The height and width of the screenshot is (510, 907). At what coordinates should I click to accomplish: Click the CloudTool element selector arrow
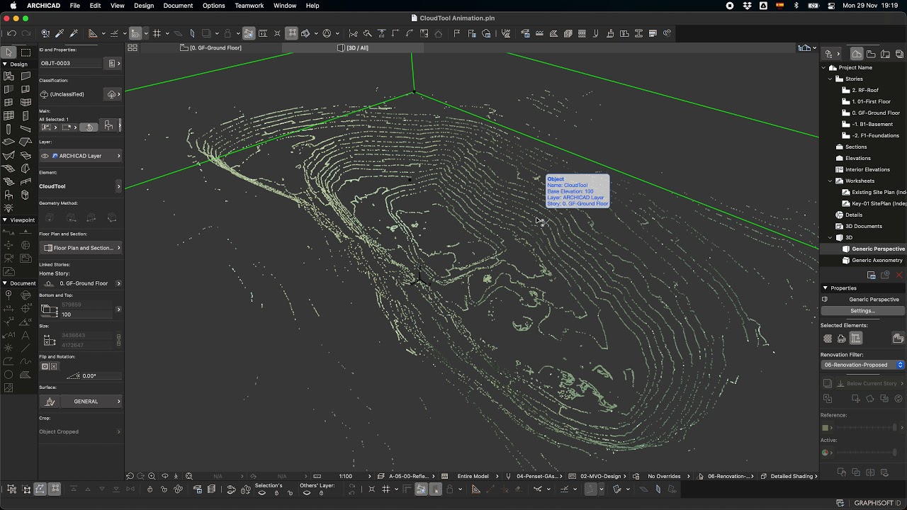[118, 186]
